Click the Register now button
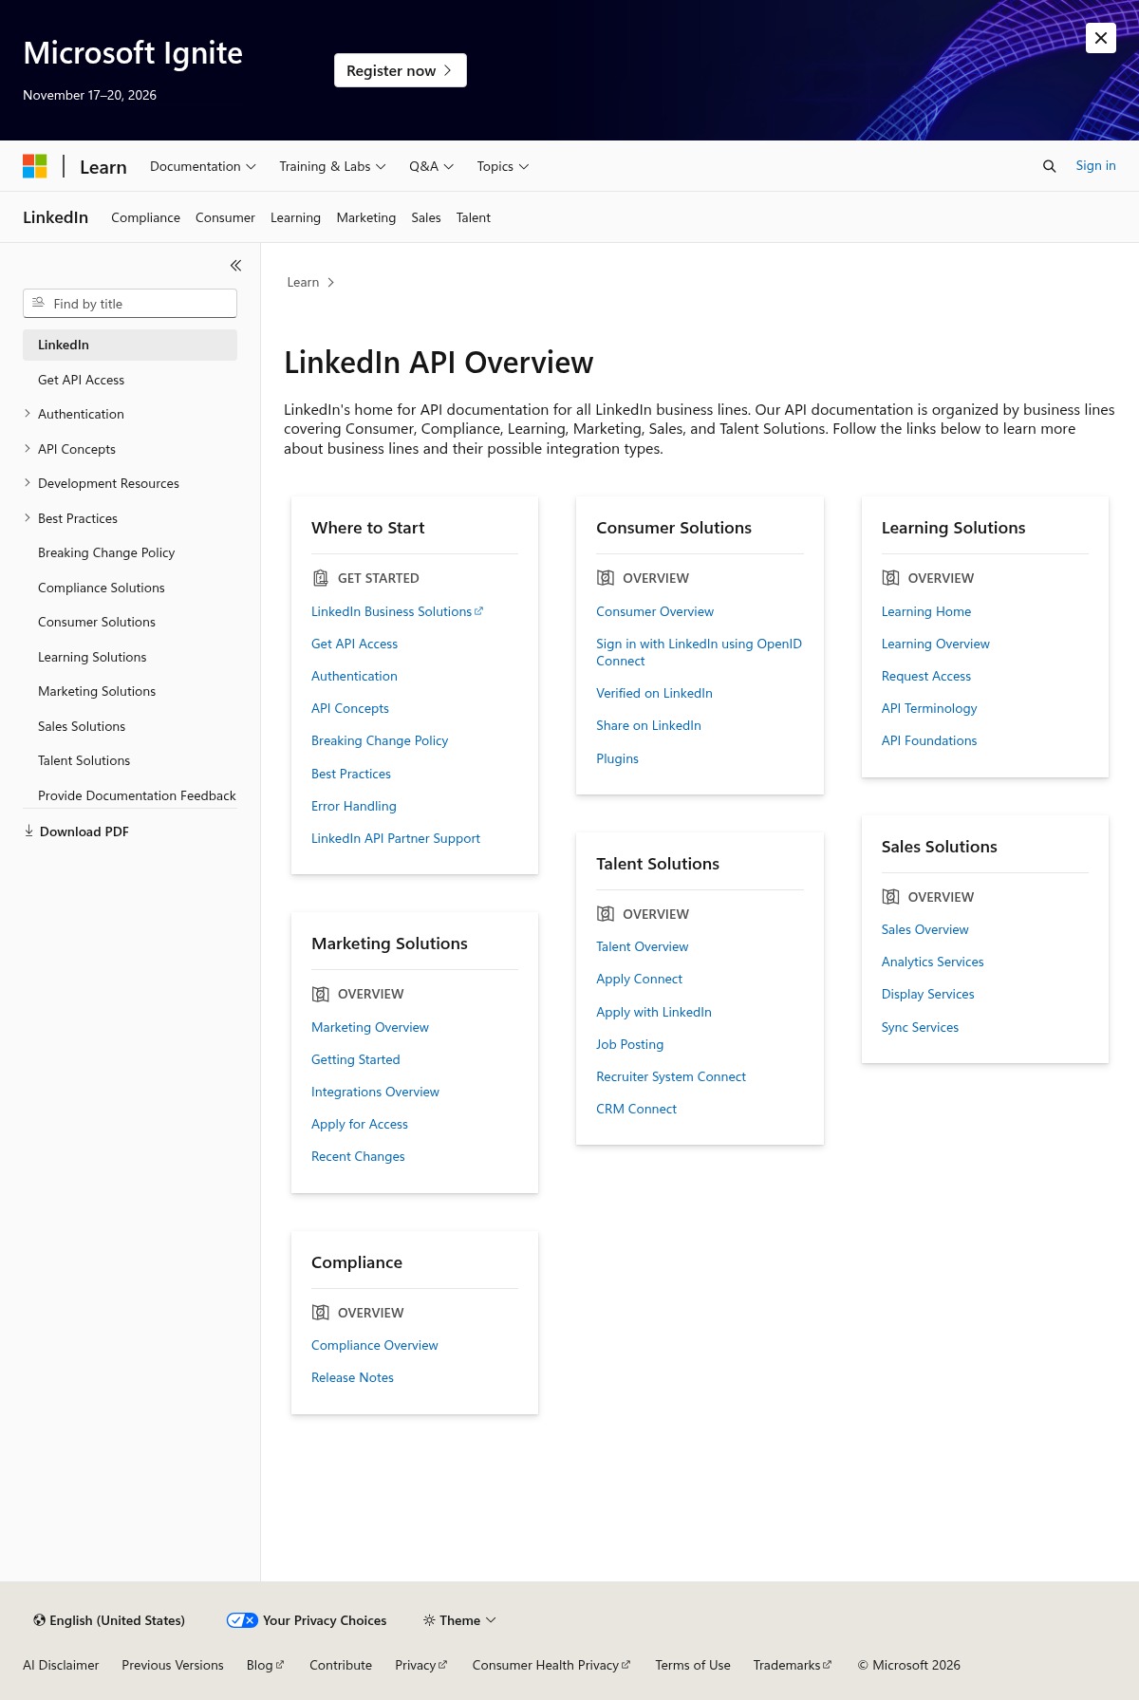The width and height of the screenshot is (1139, 1700). [x=401, y=70]
